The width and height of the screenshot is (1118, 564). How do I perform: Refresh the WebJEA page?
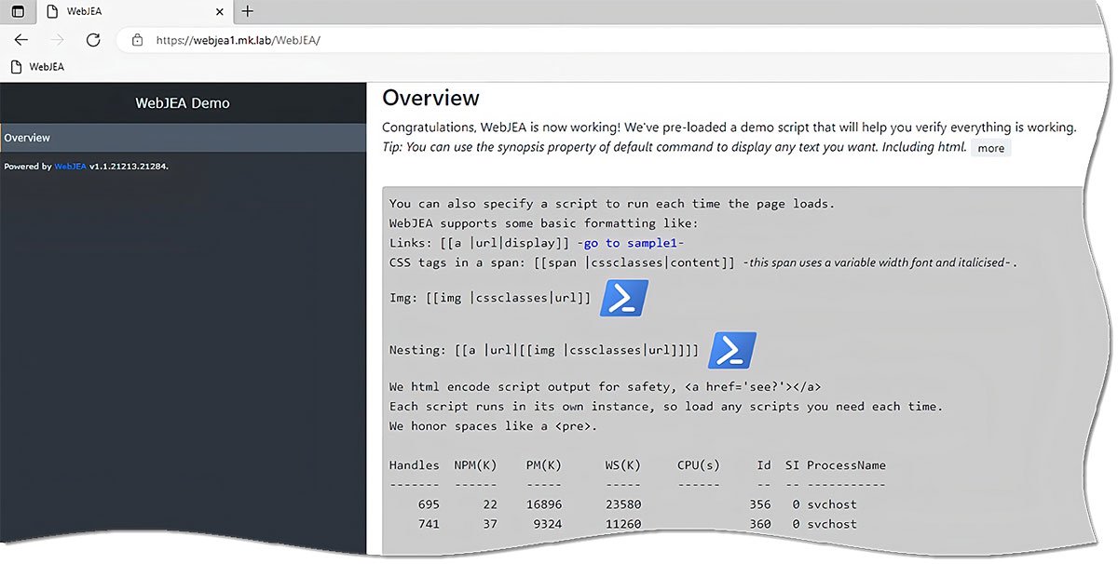pyautogui.click(x=93, y=40)
